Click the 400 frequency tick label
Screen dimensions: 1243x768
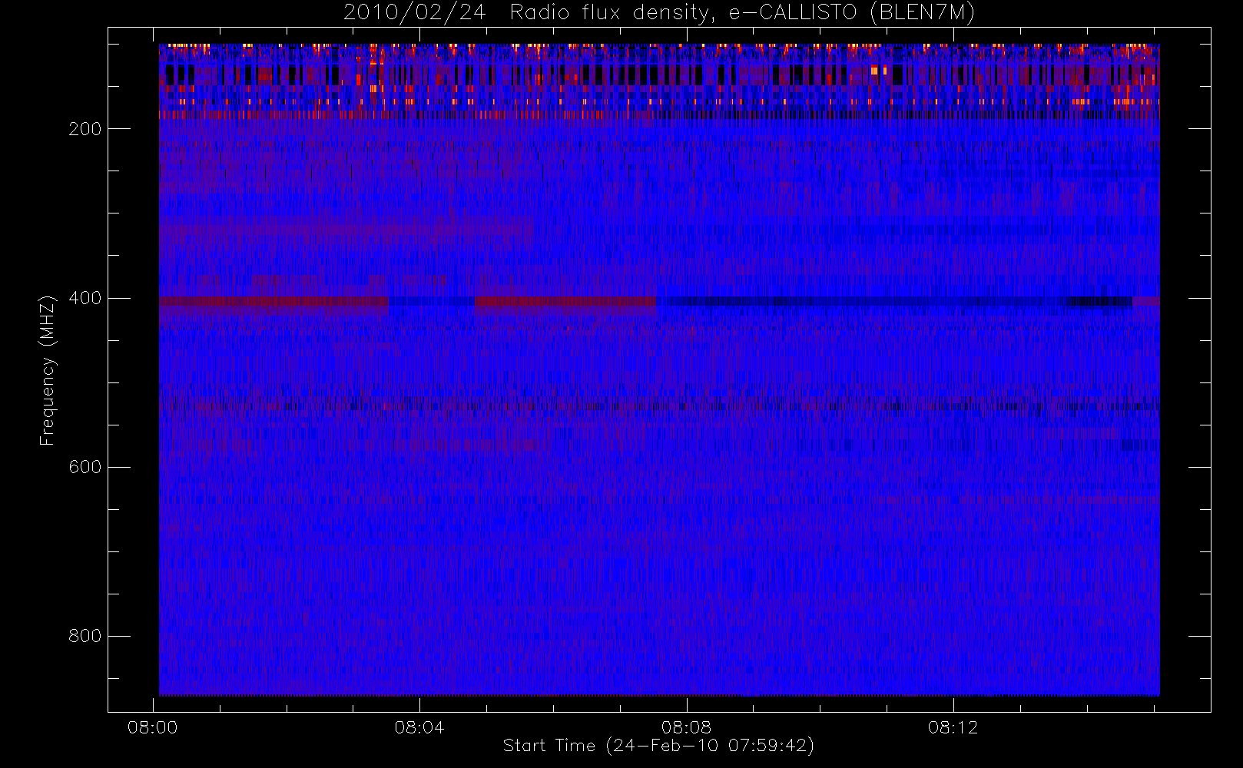click(85, 298)
